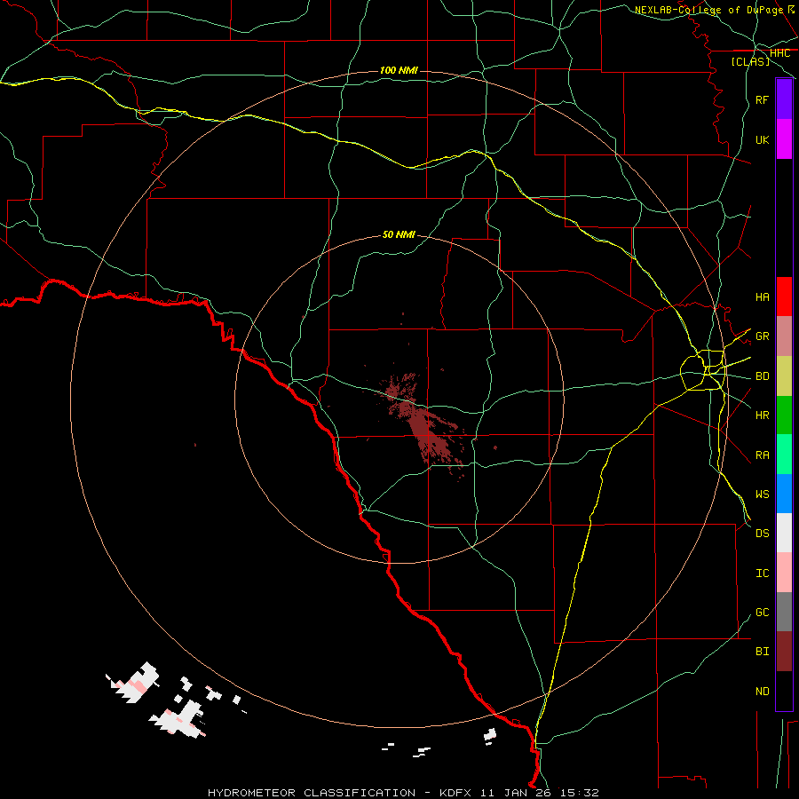This screenshot has height=799, width=799.
Task: Click the yellow highway loop interchange
Action: click(x=704, y=370)
